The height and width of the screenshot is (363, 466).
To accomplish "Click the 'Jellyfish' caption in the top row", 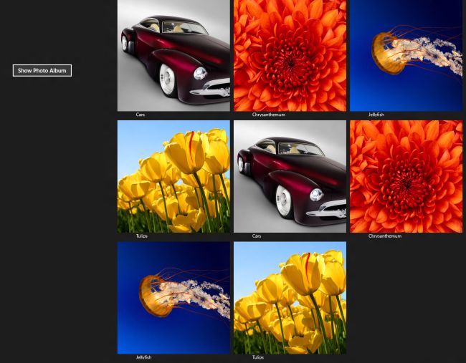I will point(376,115).
